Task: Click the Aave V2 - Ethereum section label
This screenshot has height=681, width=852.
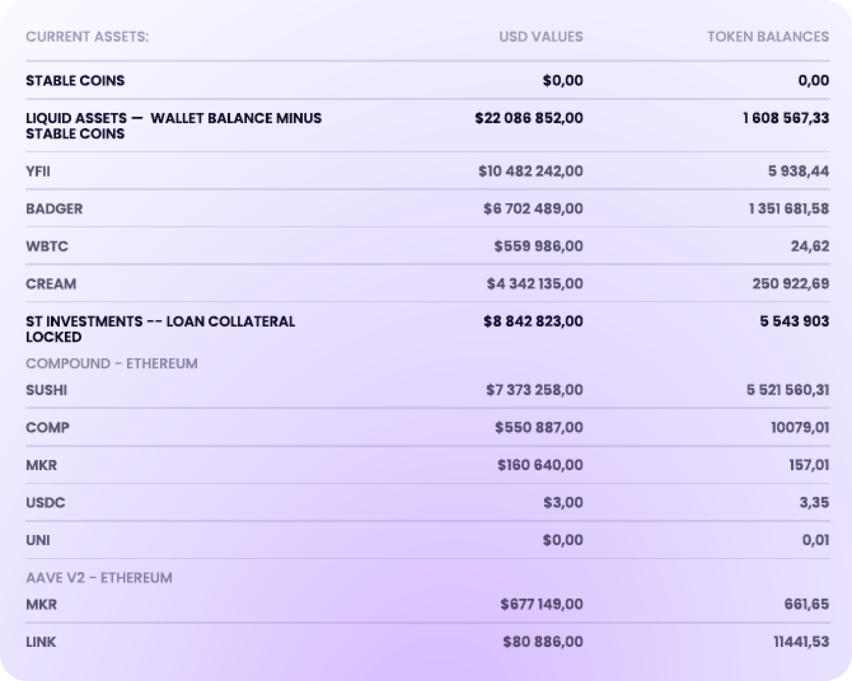Action: coord(99,578)
